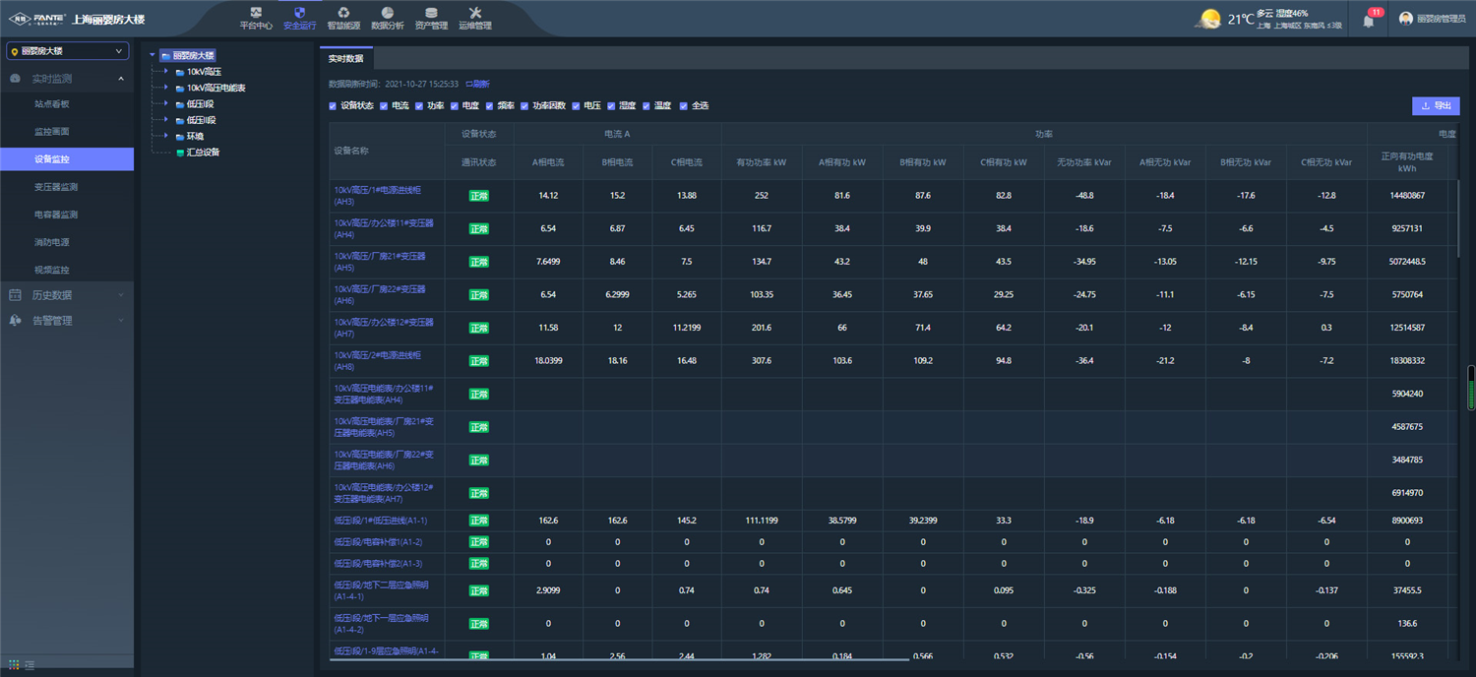Expand the 10kV高压 tree node
Viewport: 1476px width, 677px height.
166,72
